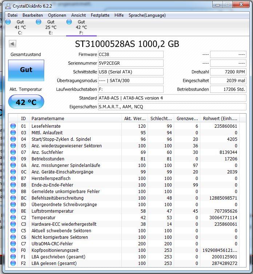253x274 pixels.
Task: Click the Rohwert column header
Action: tap(220, 118)
